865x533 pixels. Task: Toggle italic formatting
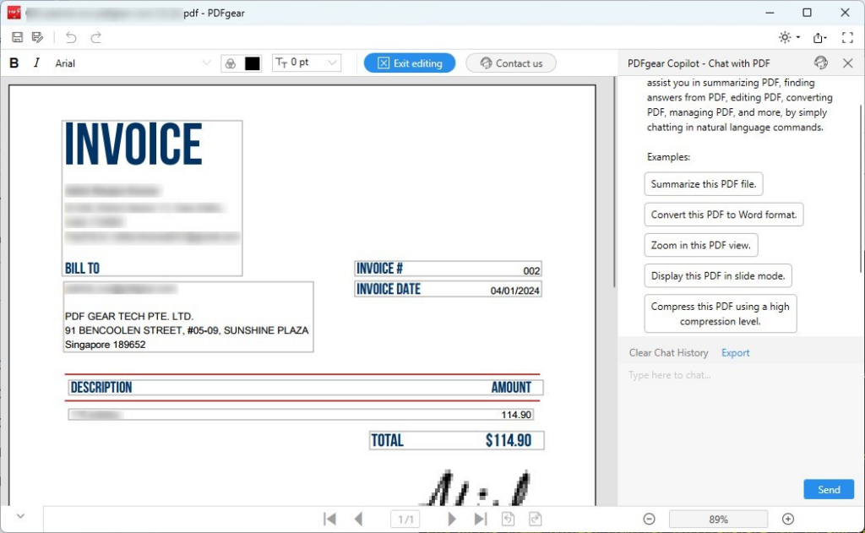[36, 63]
